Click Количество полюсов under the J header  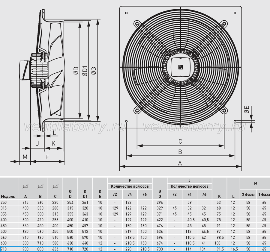tap(189, 186)
